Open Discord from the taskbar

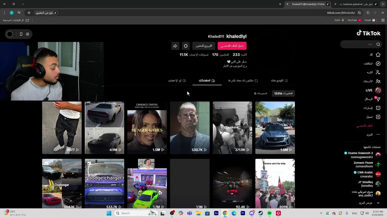(x=252, y=213)
